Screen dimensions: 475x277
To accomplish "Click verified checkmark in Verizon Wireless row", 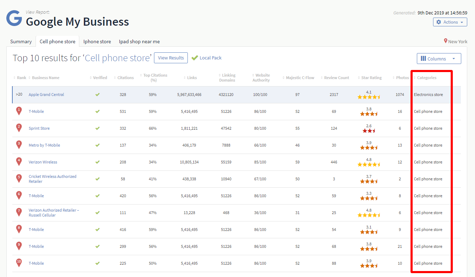I will 98,162.
